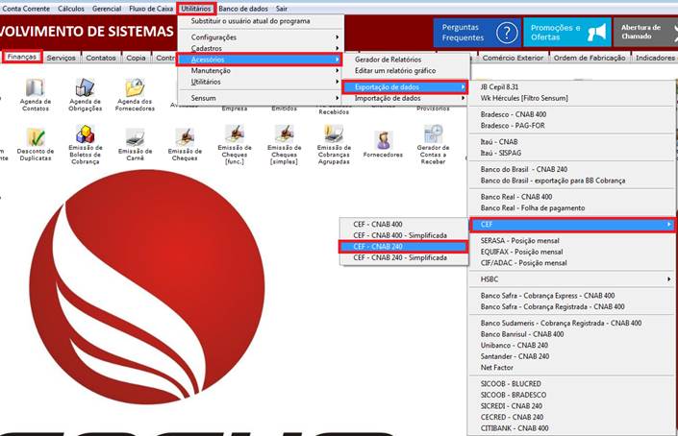The image size is (678, 436).
Task: Select SICREDI - CNAB 240
Action: tap(572, 406)
